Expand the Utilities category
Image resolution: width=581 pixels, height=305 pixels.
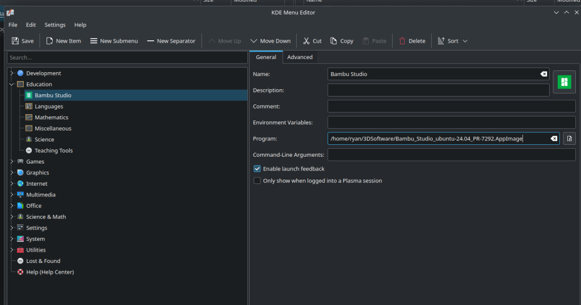(12, 250)
